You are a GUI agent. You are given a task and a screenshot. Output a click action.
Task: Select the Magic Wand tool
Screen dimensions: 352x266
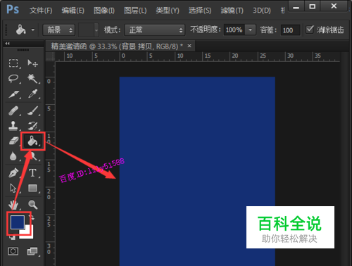point(32,78)
